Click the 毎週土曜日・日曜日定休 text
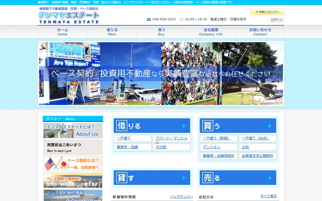Screen dimensions: 322x201 click(228, 19)
